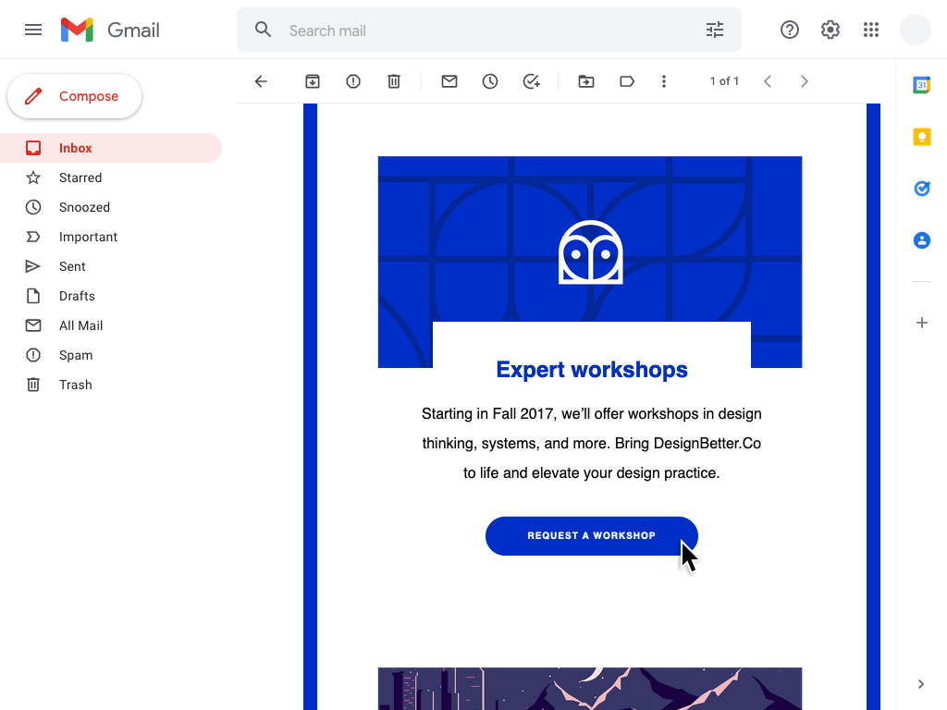The image size is (947, 710).
Task: Move the email to another folder
Action: pyautogui.click(x=585, y=81)
